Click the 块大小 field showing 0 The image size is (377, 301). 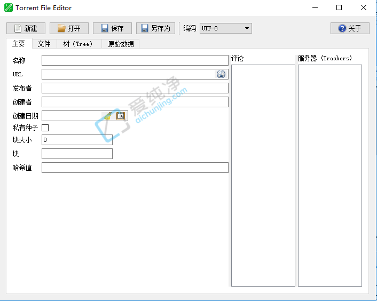(x=77, y=140)
